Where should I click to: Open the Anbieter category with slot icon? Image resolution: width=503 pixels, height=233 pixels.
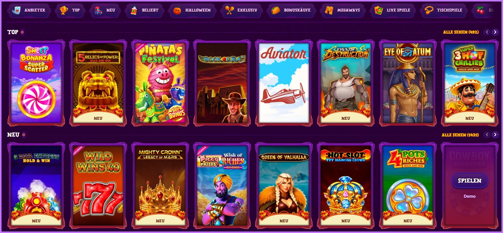click(29, 10)
